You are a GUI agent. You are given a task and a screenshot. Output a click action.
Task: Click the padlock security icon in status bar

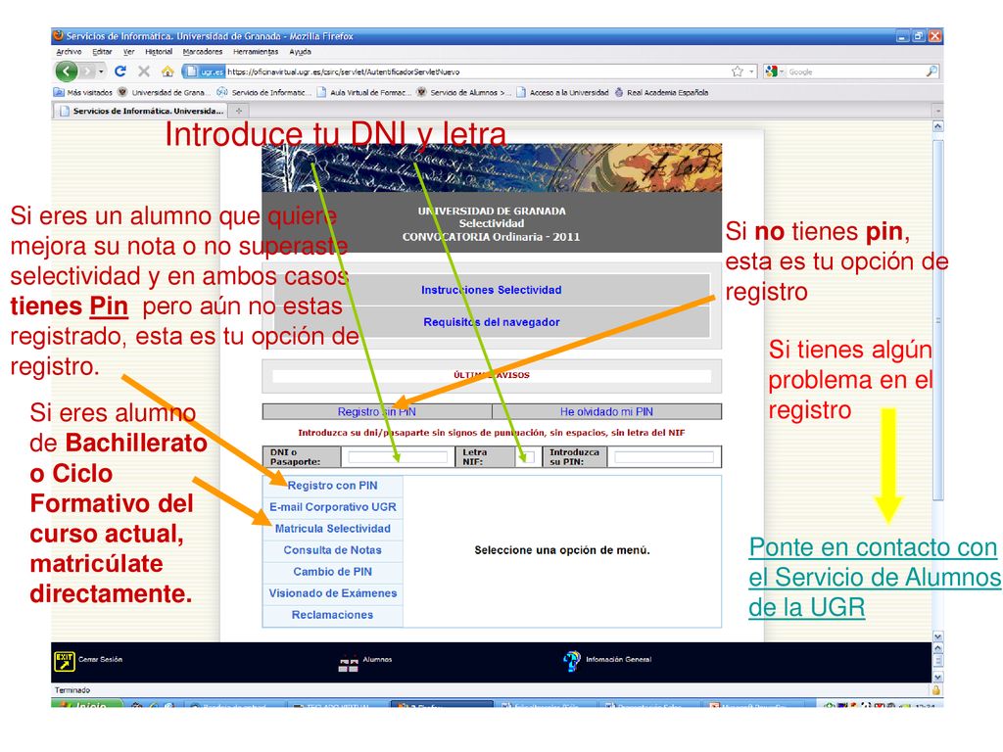tap(935, 690)
